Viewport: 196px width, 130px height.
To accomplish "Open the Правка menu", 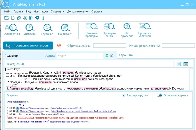I will pyautogui.click(x=18, y=12).
